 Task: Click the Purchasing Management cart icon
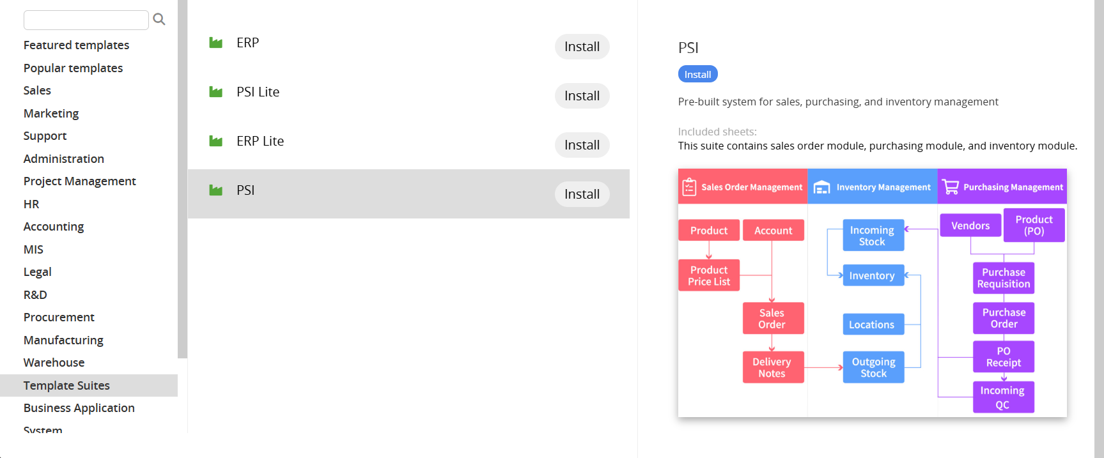click(951, 187)
